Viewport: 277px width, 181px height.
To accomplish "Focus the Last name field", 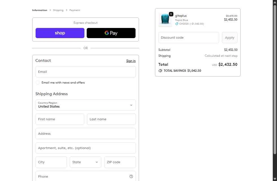I will (111, 119).
